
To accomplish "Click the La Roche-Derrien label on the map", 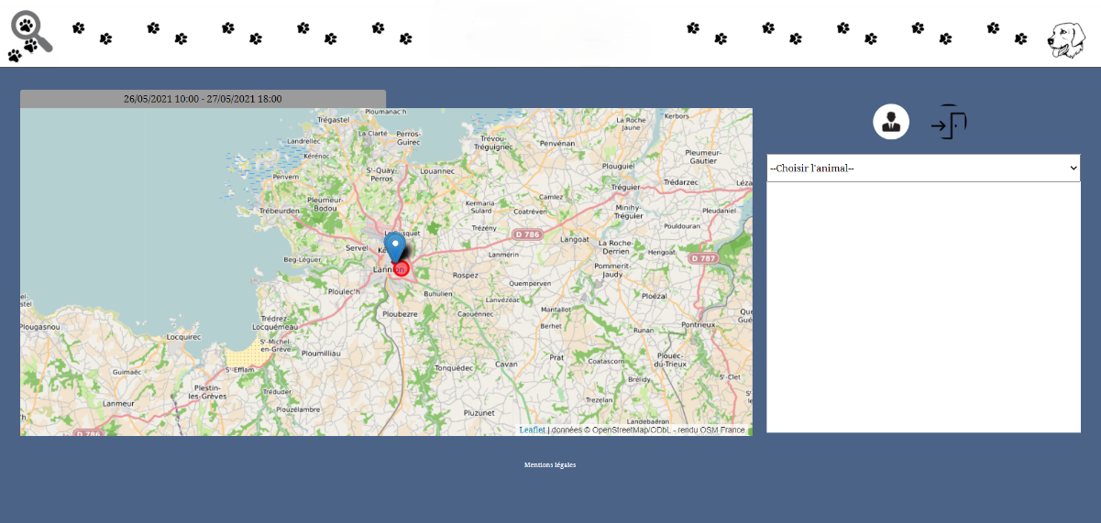I will point(615,246).
